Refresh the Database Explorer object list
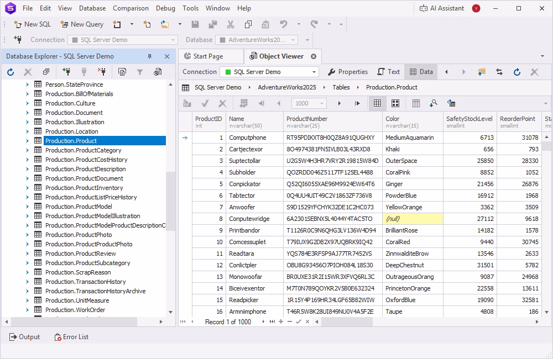553x359 pixels. tap(9, 71)
